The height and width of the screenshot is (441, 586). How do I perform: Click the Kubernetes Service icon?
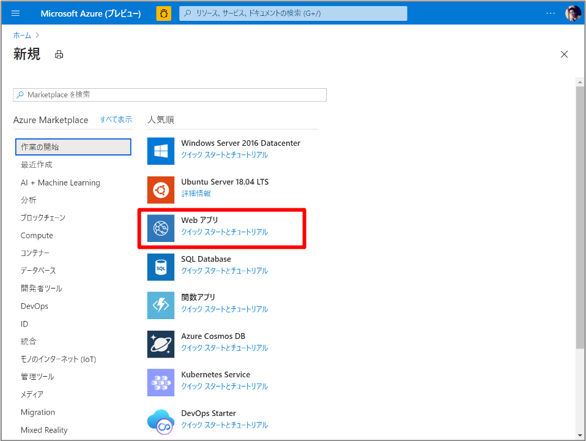coord(161,383)
